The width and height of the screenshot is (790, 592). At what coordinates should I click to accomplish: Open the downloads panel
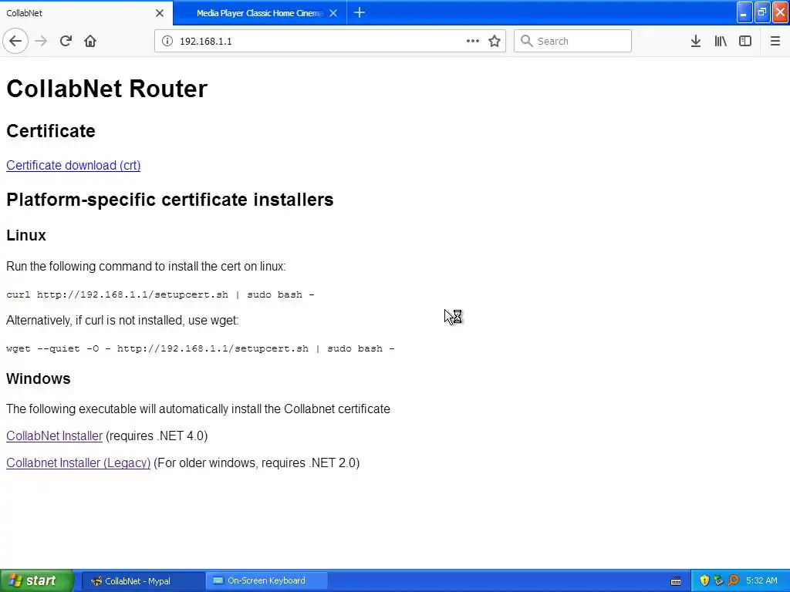[x=696, y=41]
